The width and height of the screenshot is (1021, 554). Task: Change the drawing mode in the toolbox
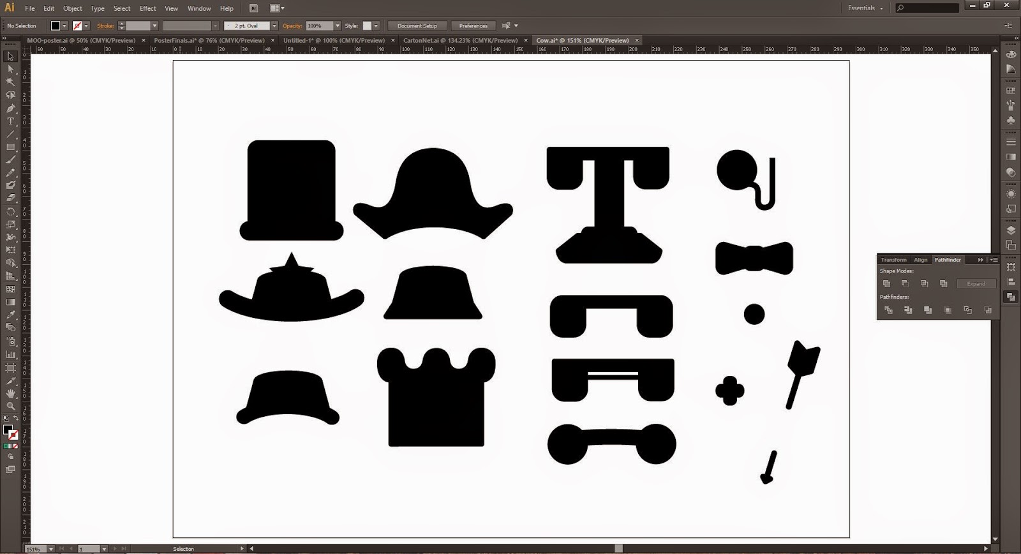(10, 456)
